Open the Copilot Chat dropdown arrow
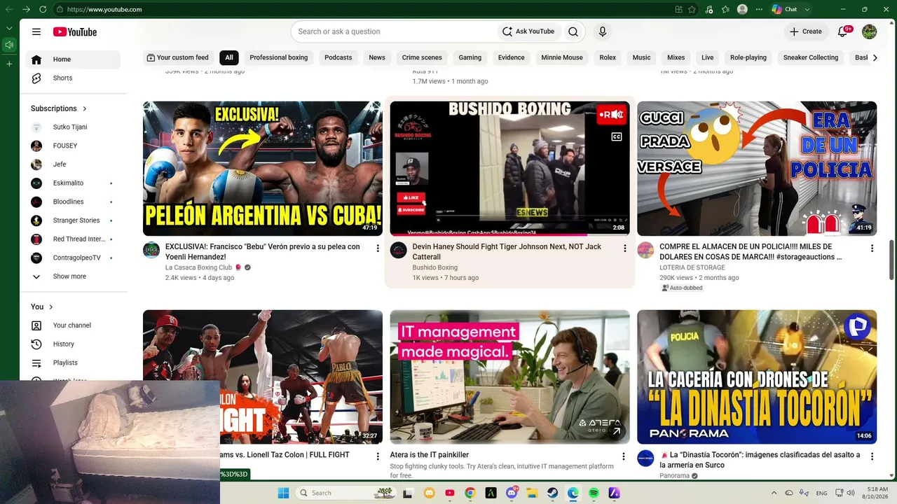 (807, 9)
